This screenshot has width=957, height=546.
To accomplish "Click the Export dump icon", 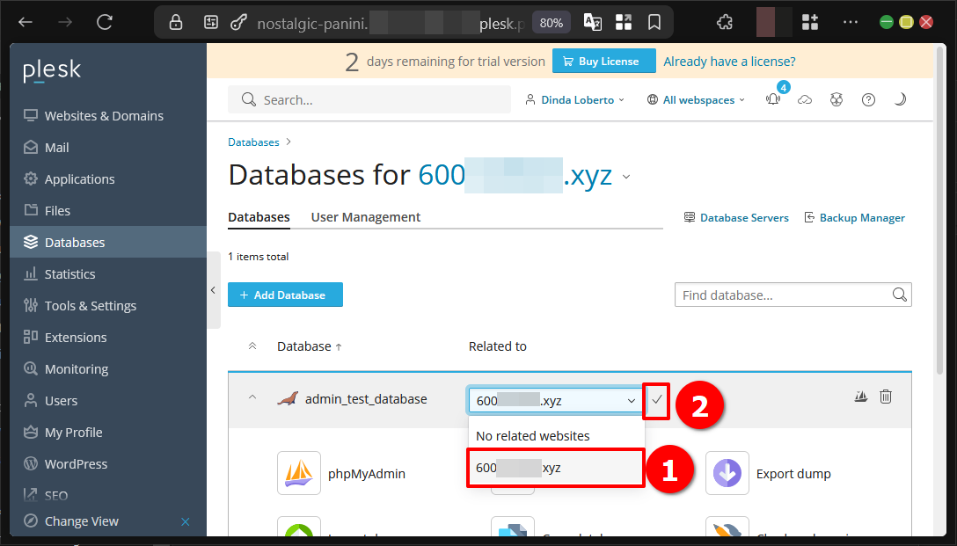I will point(727,473).
